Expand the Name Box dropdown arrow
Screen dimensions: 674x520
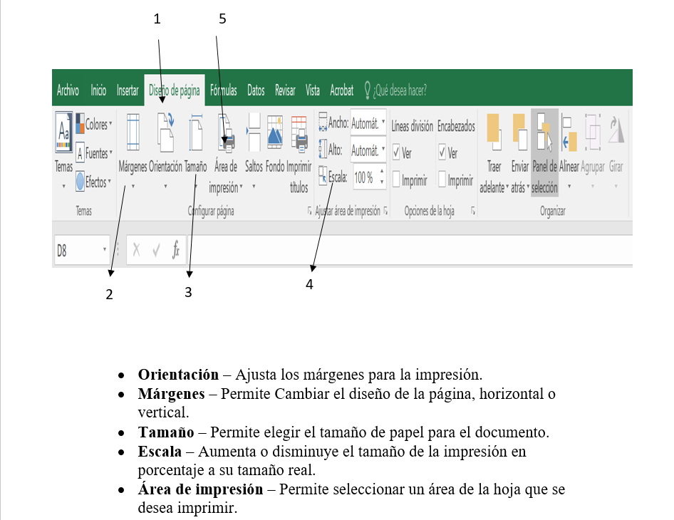point(105,249)
